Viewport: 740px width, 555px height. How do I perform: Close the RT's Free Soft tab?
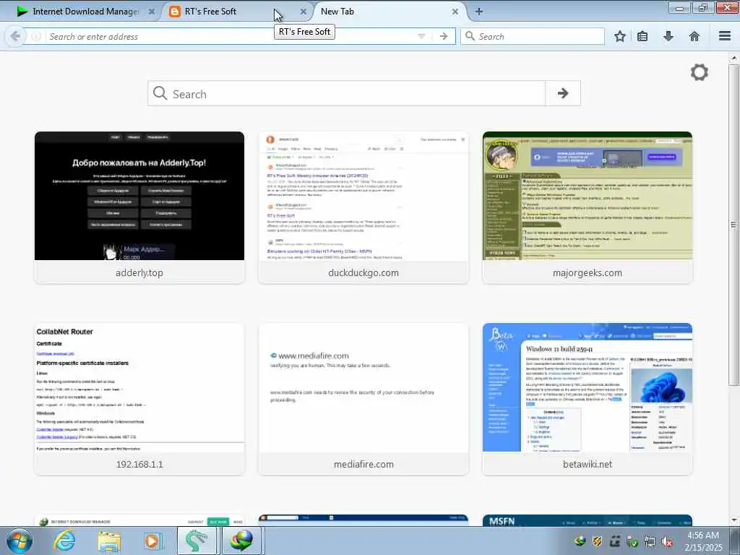304,12
